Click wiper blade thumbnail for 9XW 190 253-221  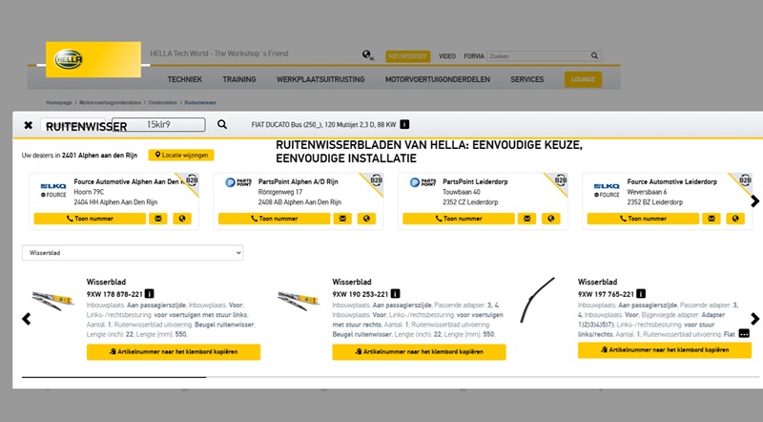[x=299, y=300]
